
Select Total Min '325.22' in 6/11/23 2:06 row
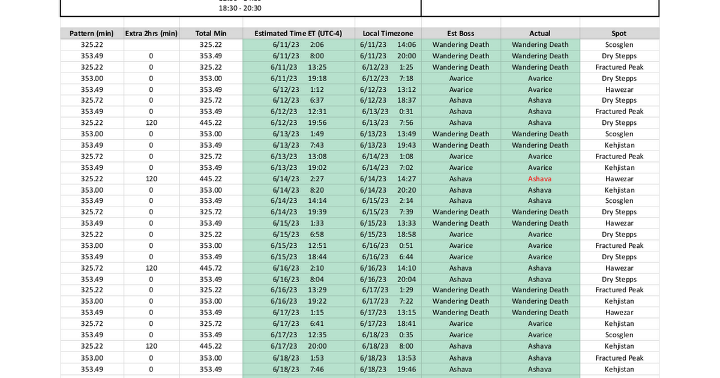coord(211,44)
